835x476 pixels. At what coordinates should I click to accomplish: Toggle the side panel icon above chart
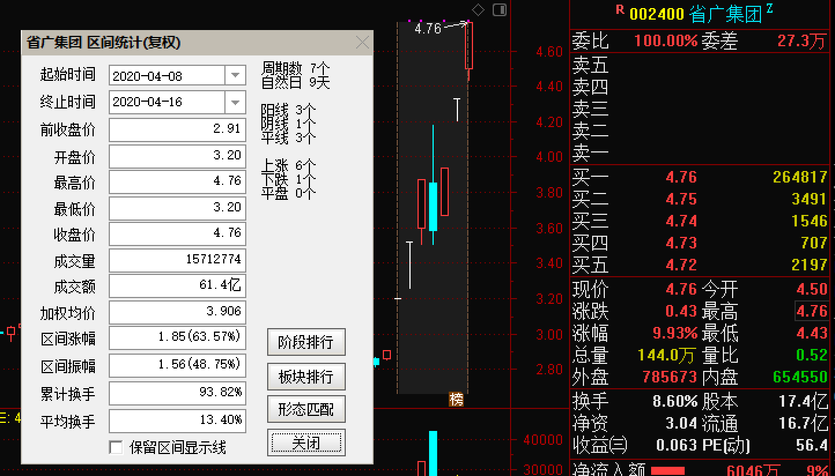[x=499, y=10]
